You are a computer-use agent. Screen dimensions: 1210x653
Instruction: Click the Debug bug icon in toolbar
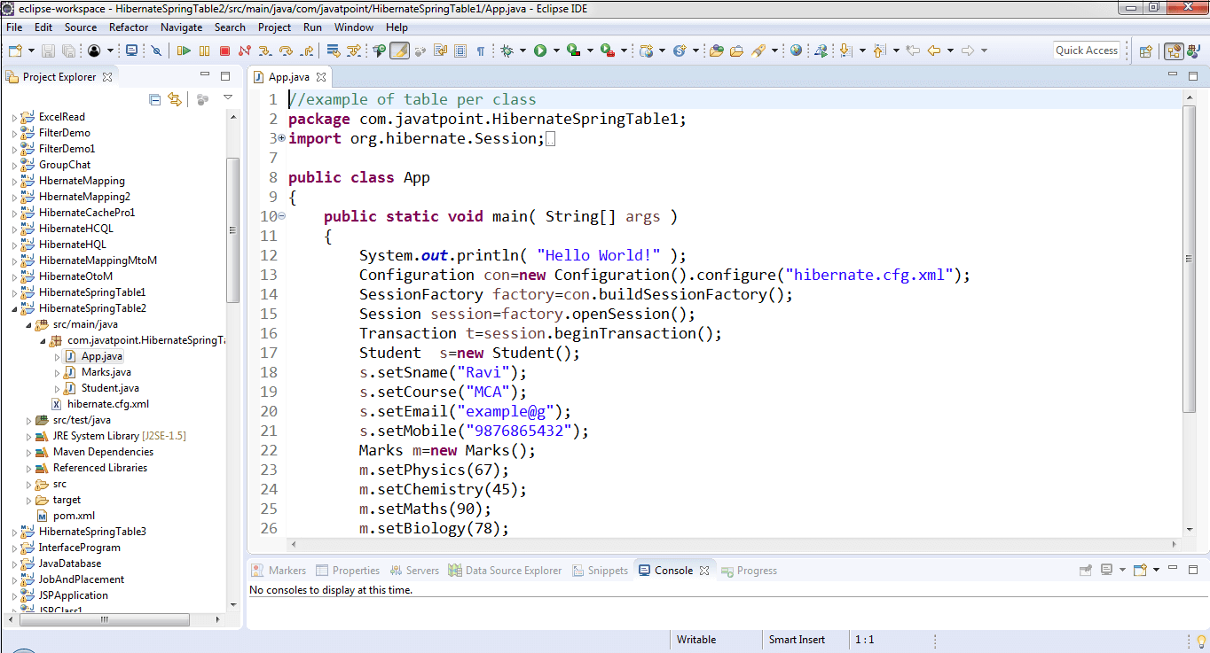pos(507,51)
